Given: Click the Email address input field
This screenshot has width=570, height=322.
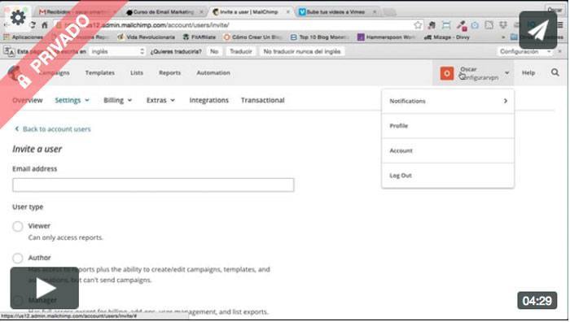Looking at the screenshot, I should click(x=153, y=185).
